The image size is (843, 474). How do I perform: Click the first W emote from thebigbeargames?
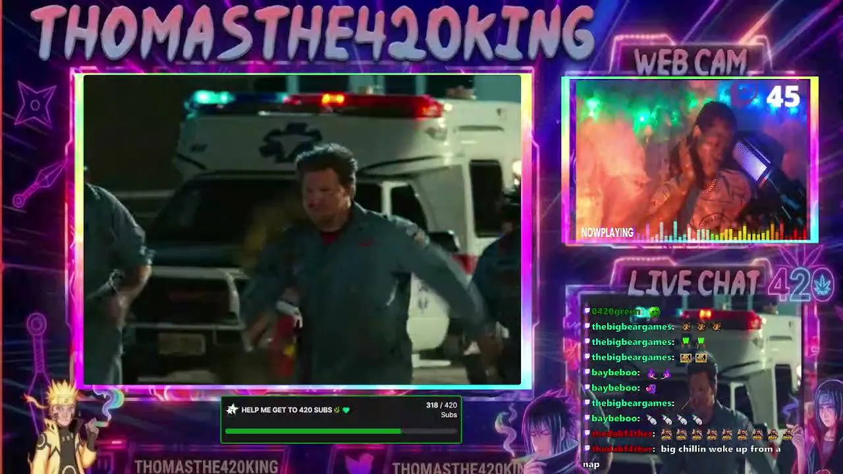point(686,342)
